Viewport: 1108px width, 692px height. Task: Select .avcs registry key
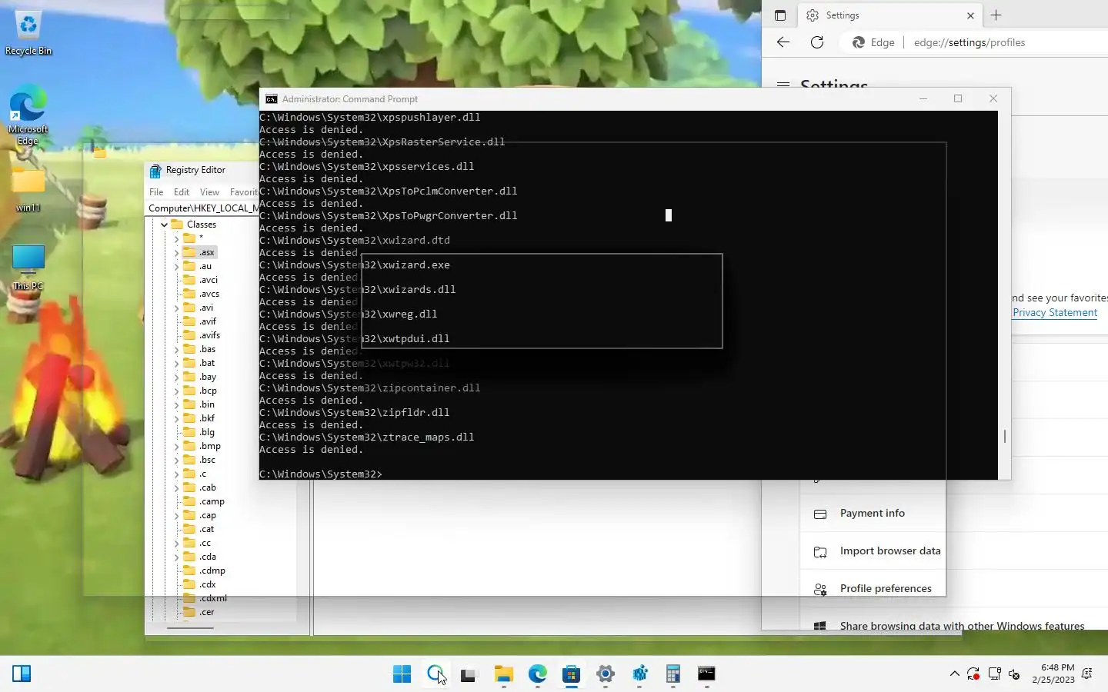click(209, 294)
